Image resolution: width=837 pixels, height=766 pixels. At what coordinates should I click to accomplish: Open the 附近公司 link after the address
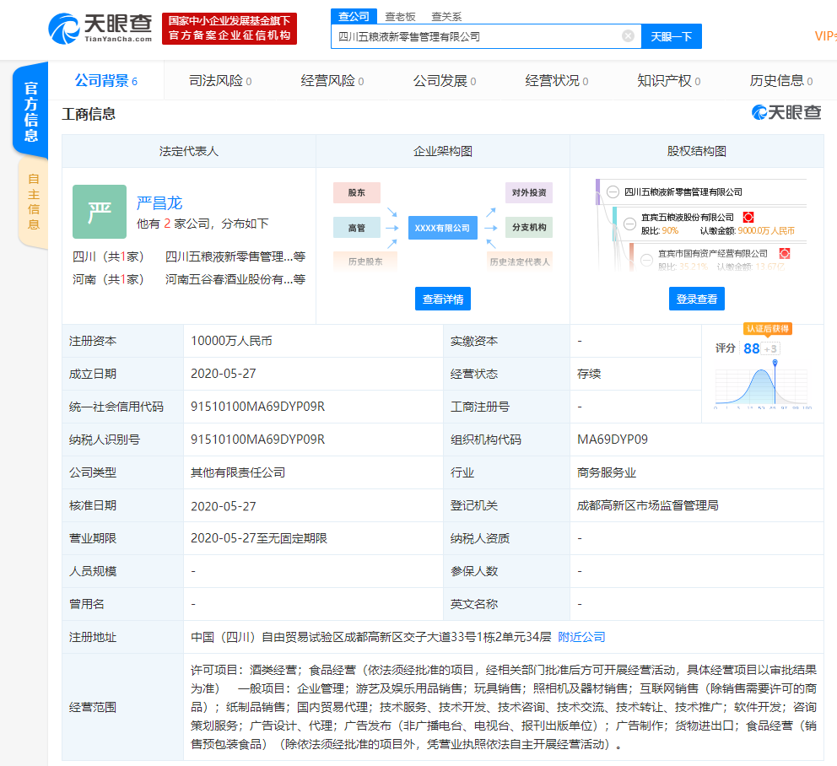pos(581,637)
